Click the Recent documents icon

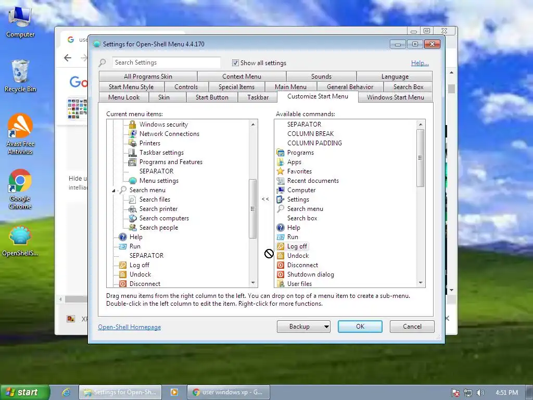click(281, 181)
